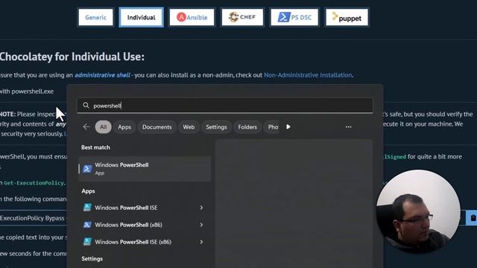This screenshot has width=477, height=268.
Task: Click the Ansible logo icon
Action: point(181,17)
